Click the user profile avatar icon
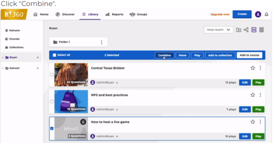Image resolution: width=273 pixels, height=143 pixels. pyautogui.click(x=258, y=14)
